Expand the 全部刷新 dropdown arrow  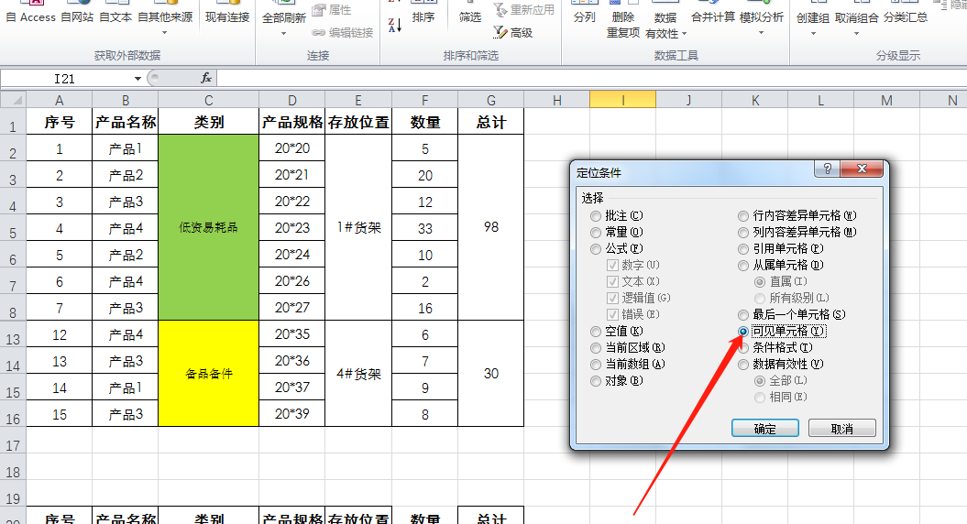284,33
